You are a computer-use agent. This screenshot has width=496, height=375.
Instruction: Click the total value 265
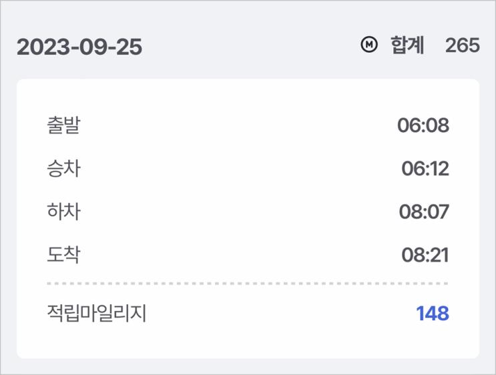462,45
